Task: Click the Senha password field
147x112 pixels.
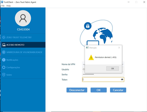Action: point(103,74)
